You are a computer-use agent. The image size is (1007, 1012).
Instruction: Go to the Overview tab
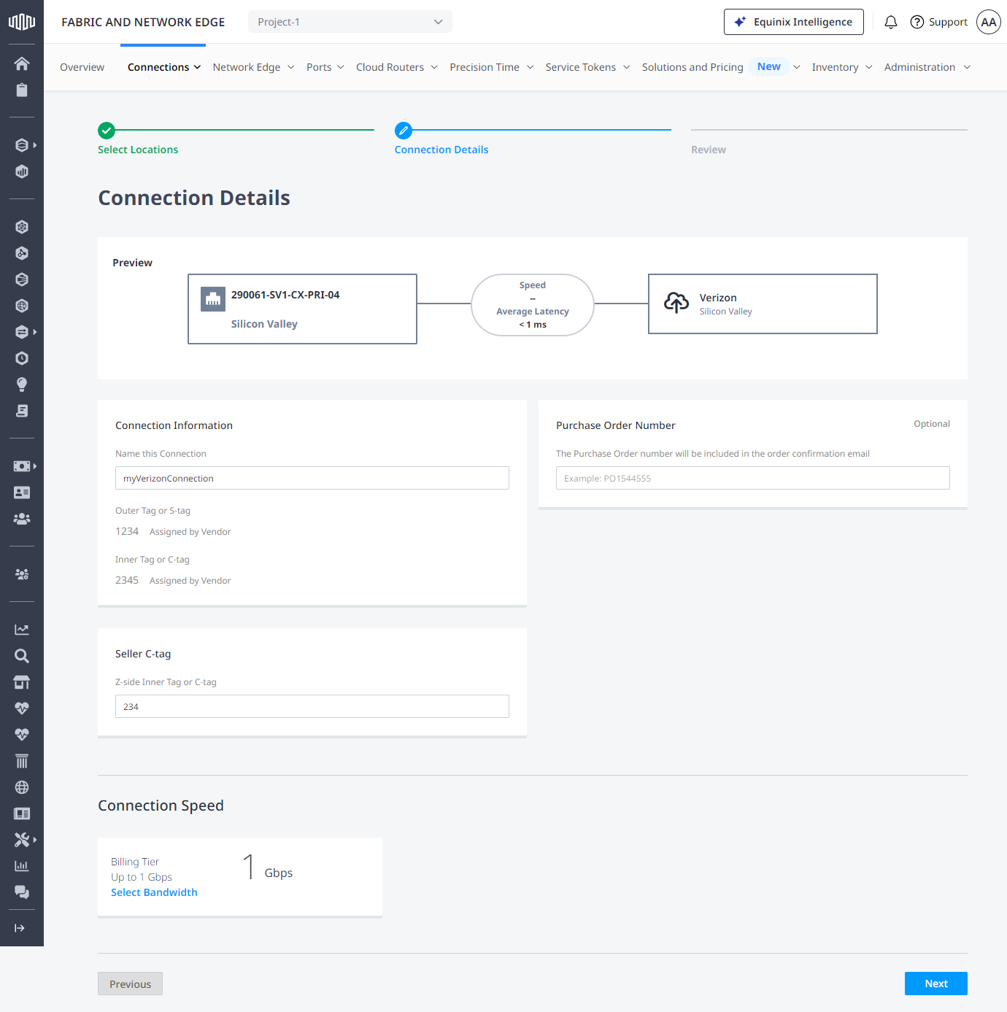pyautogui.click(x=82, y=67)
